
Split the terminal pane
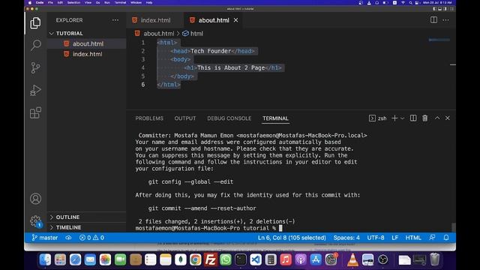(x=413, y=118)
